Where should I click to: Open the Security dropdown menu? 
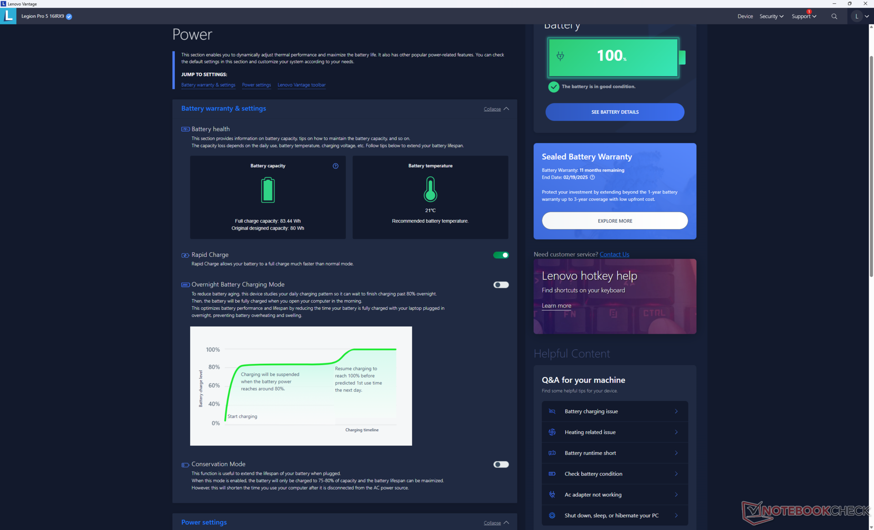pos(771,16)
